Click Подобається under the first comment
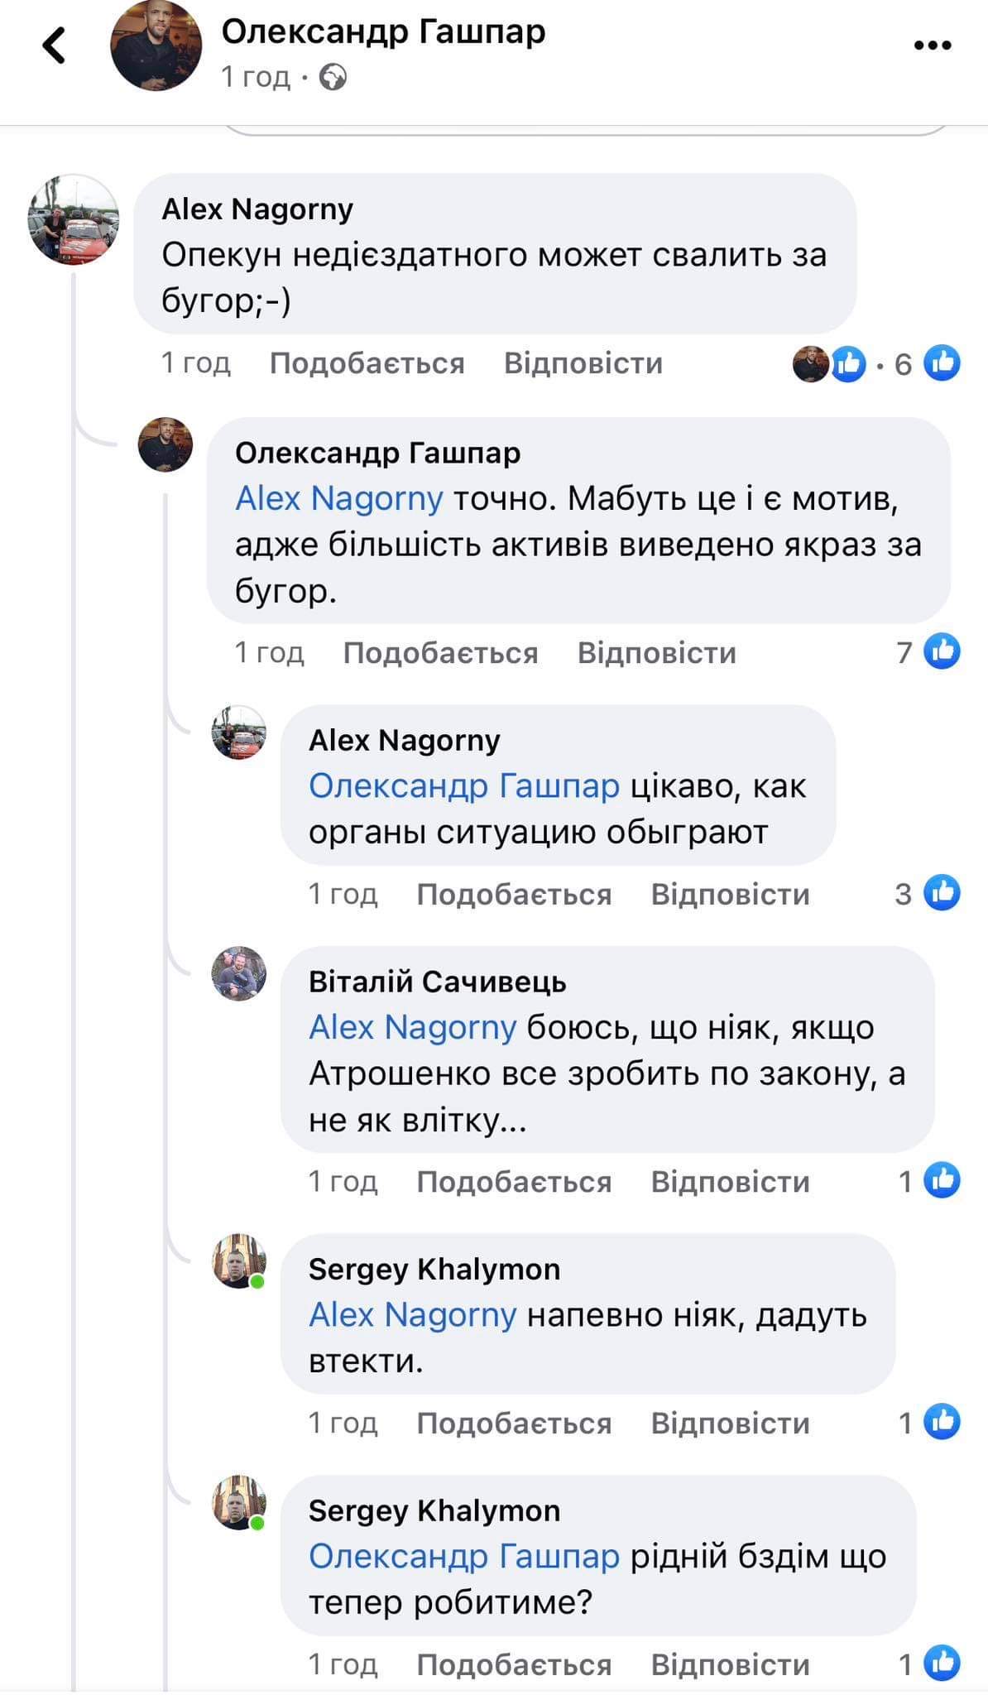988x1695 pixels. pyautogui.click(x=368, y=363)
